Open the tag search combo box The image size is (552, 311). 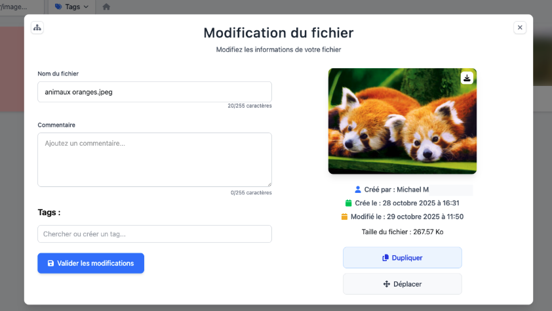point(155,234)
